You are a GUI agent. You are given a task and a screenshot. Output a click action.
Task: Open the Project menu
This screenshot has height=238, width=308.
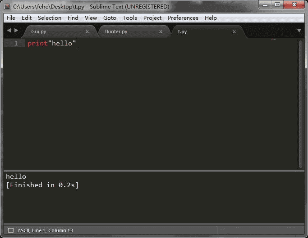pos(152,18)
